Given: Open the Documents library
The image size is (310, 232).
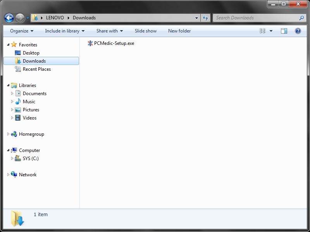Looking at the screenshot, I should point(34,94).
